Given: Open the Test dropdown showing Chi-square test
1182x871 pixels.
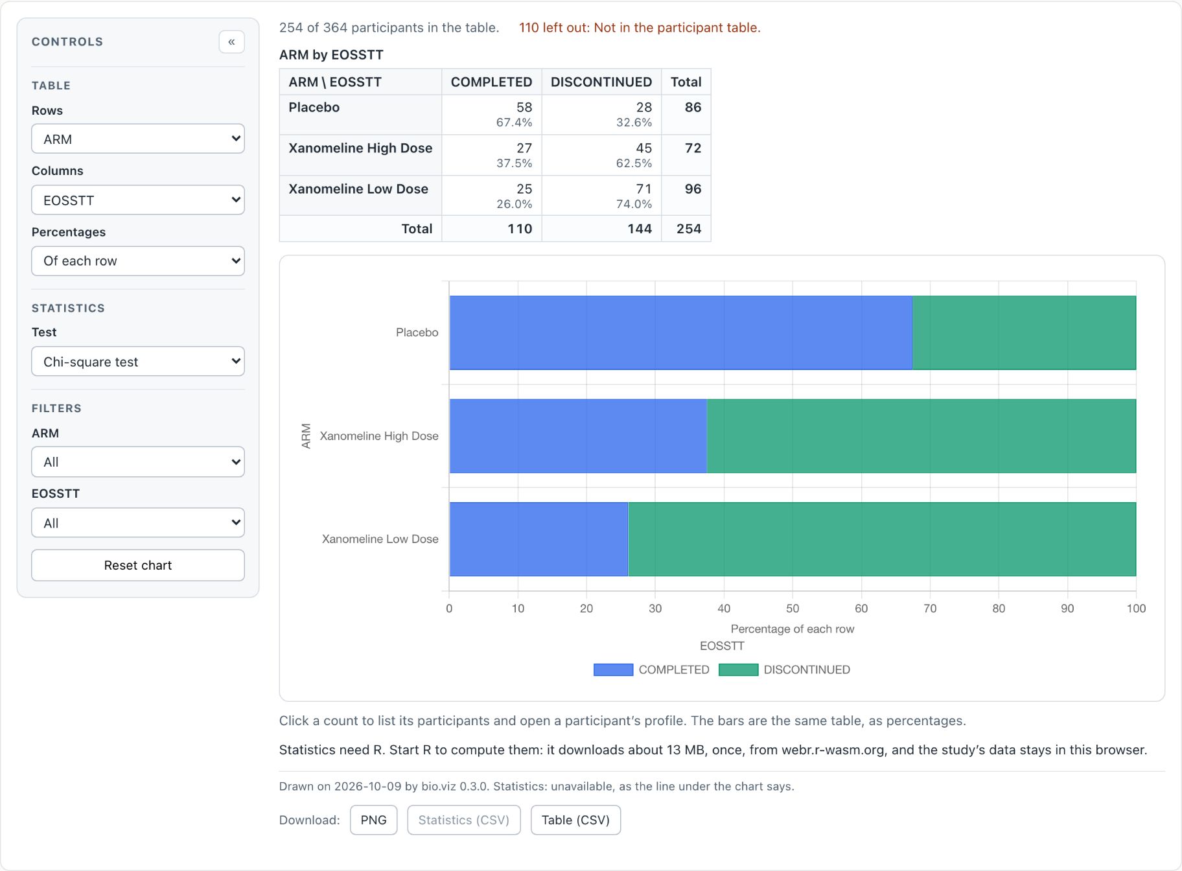Looking at the screenshot, I should point(138,362).
